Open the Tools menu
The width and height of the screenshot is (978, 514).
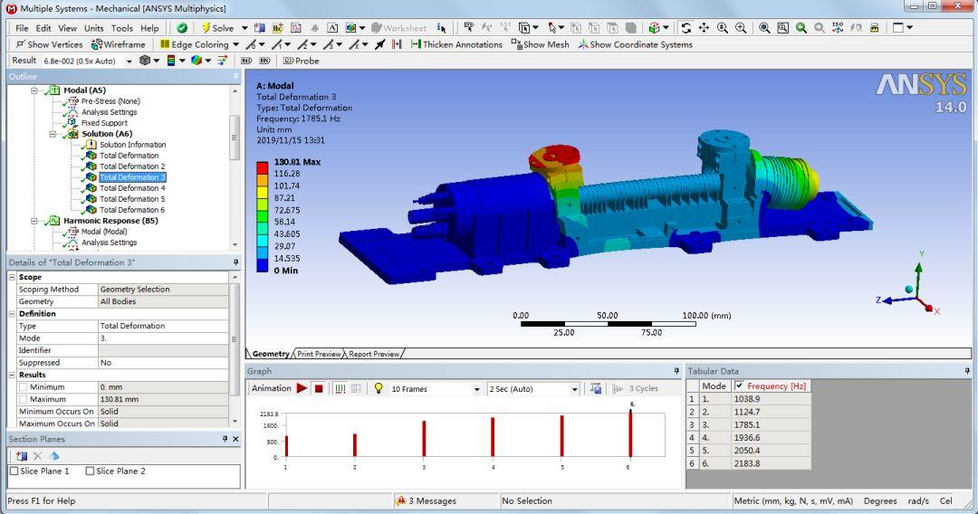point(121,28)
